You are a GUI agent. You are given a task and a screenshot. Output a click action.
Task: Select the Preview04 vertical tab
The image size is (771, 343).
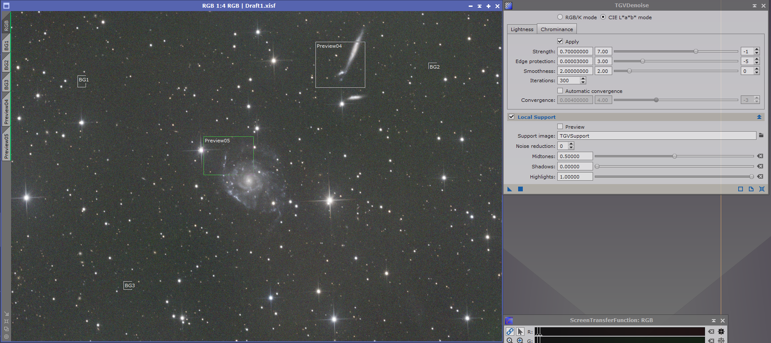tap(6, 112)
